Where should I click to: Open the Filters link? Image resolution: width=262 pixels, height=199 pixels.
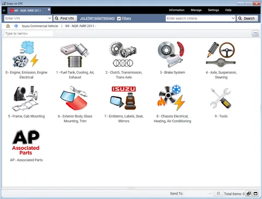126,19
